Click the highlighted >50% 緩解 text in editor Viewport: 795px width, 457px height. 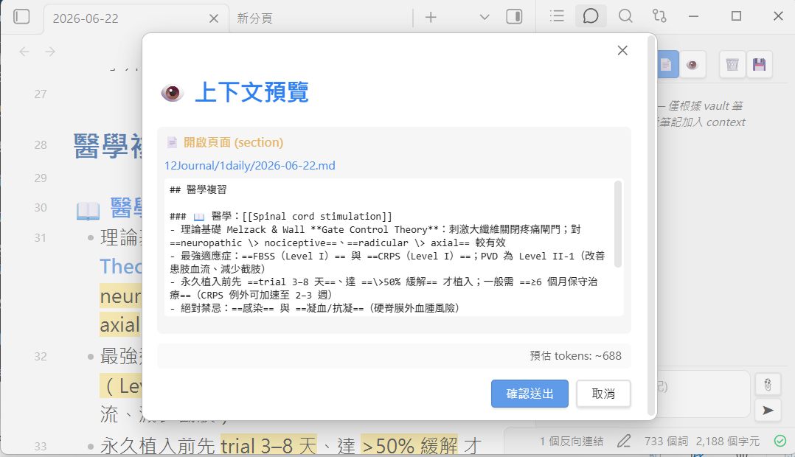[x=409, y=446]
